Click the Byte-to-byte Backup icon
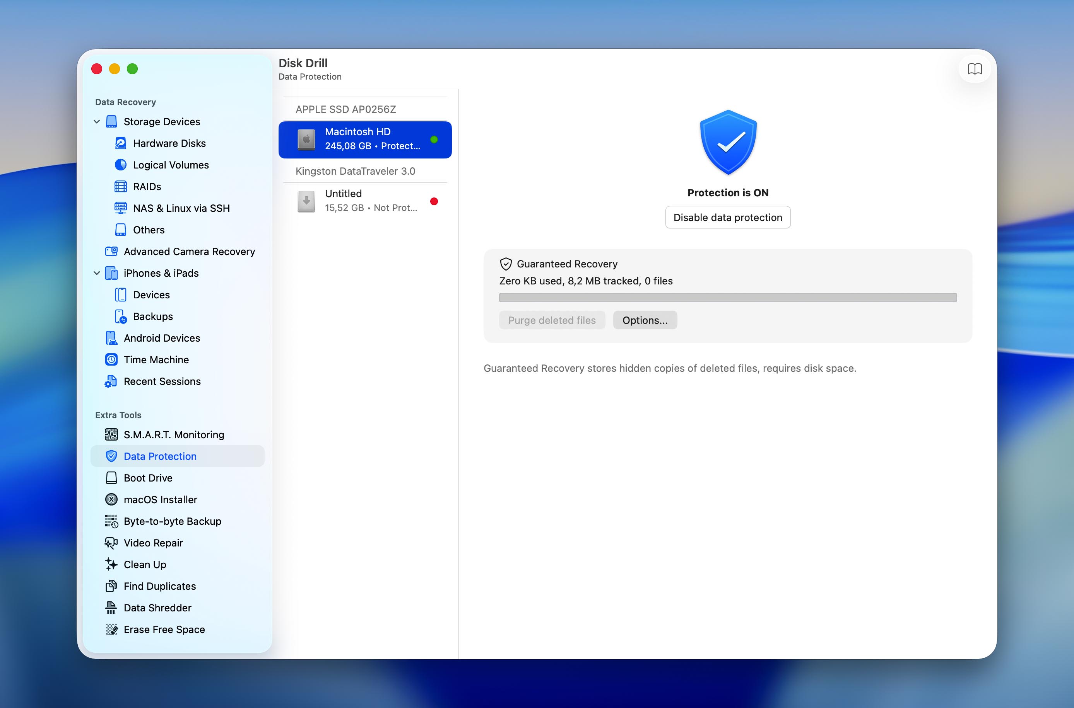This screenshot has width=1074, height=708. point(111,521)
